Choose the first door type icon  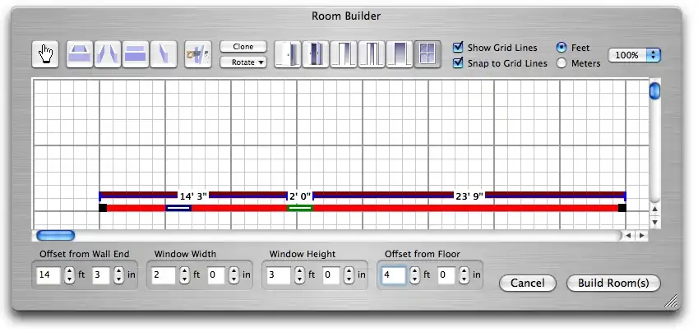pos(287,55)
